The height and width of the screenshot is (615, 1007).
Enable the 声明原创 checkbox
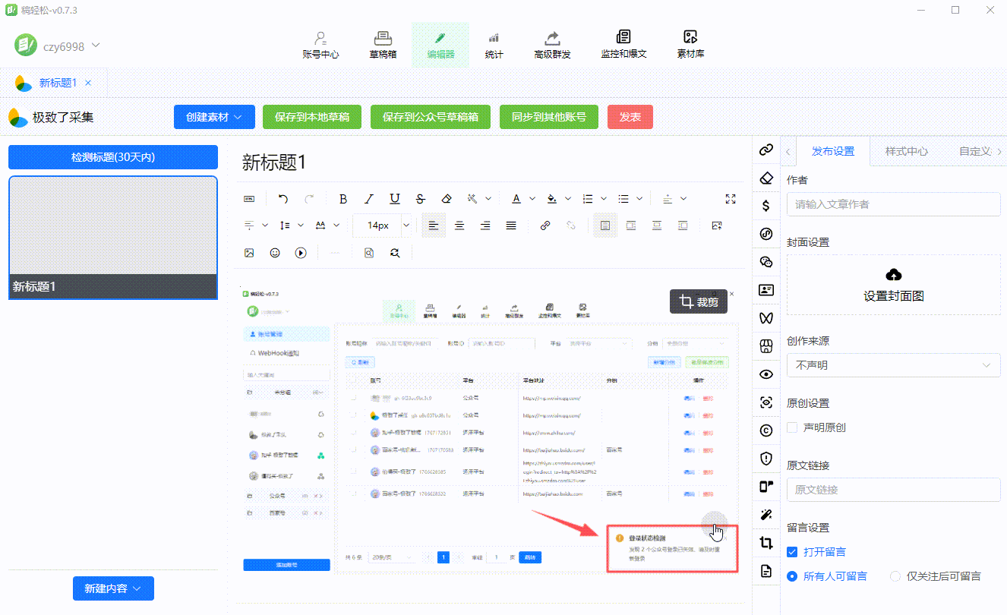pyautogui.click(x=792, y=427)
